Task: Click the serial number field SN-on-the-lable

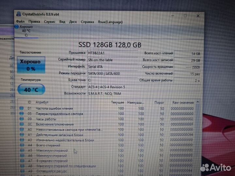Action: click(x=112, y=60)
